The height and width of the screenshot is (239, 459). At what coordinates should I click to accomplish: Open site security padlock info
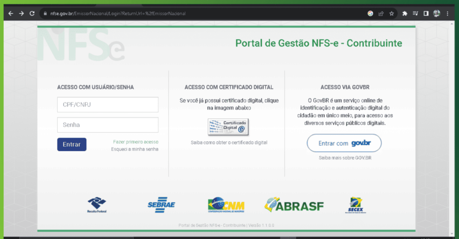tap(45, 13)
